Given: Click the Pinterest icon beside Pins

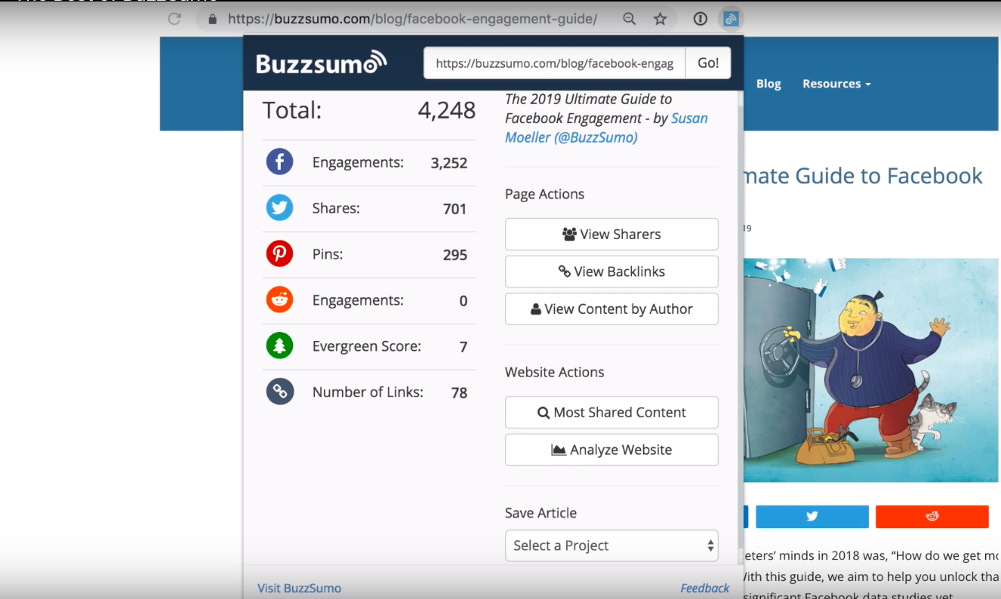Looking at the screenshot, I should point(279,254).
